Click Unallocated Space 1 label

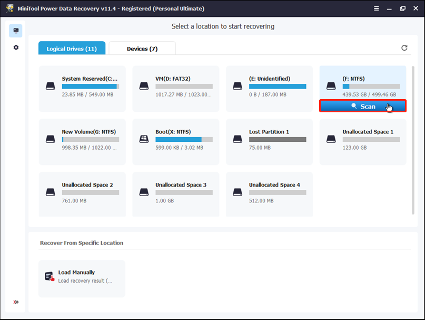(x=368, y=132)
